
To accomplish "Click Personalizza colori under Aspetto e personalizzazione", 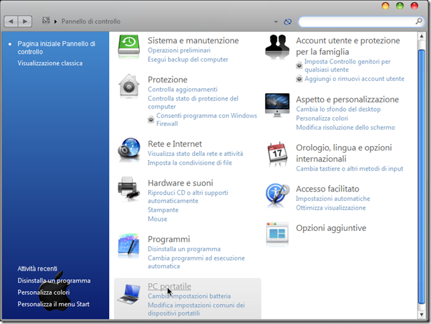I will click(x=322, y=118).
